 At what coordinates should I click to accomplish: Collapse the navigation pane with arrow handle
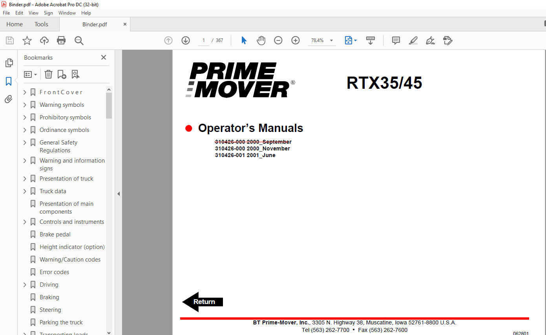tap(119, 194)
